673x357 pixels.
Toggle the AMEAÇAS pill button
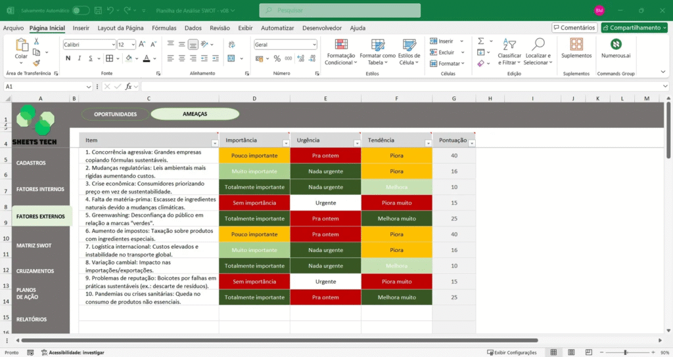click(195, 114)
